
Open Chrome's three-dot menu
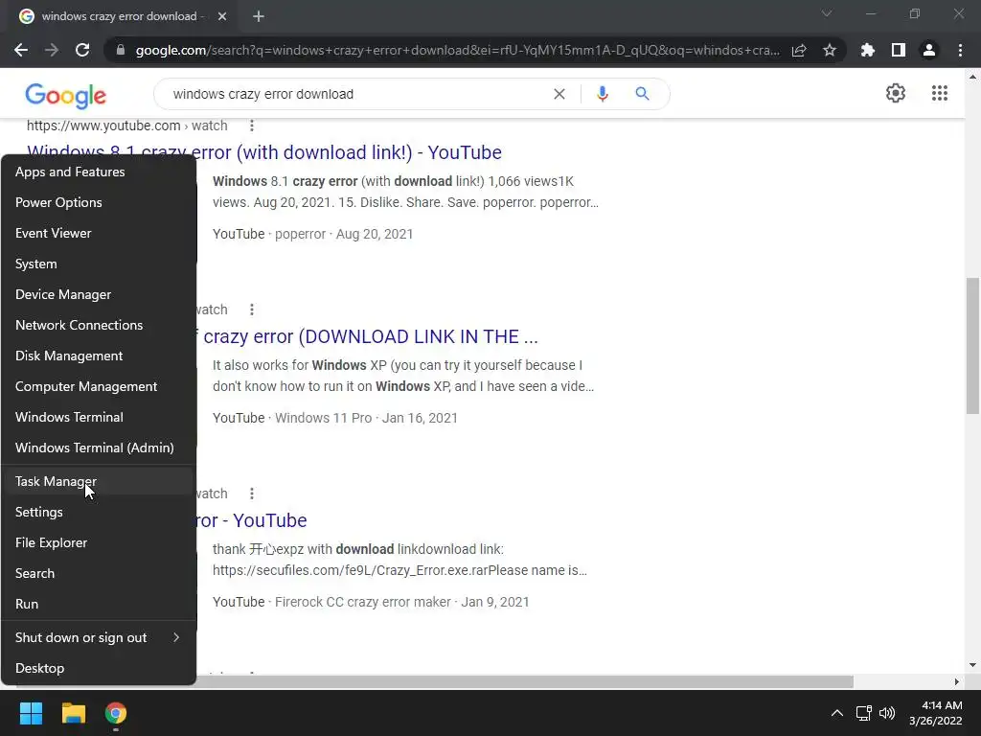pos(960,50)
